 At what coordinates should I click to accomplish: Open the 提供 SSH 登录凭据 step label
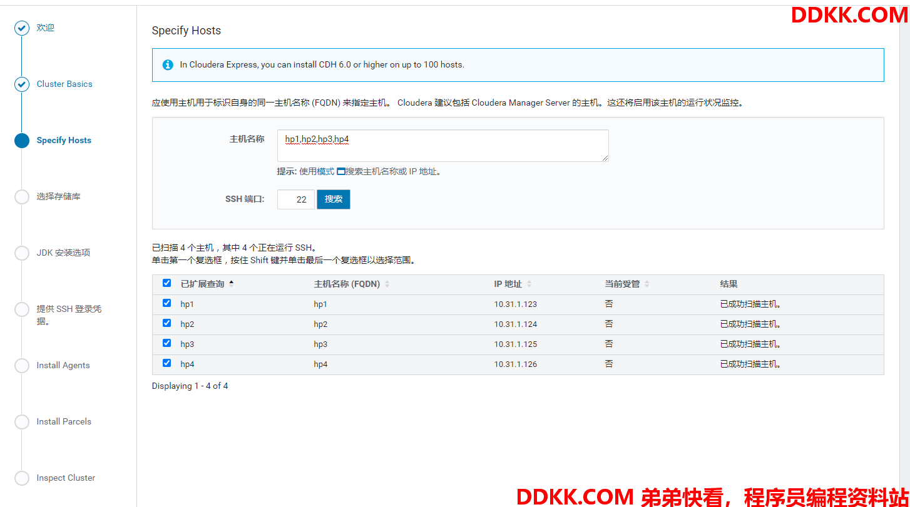[x=69, y=315]
